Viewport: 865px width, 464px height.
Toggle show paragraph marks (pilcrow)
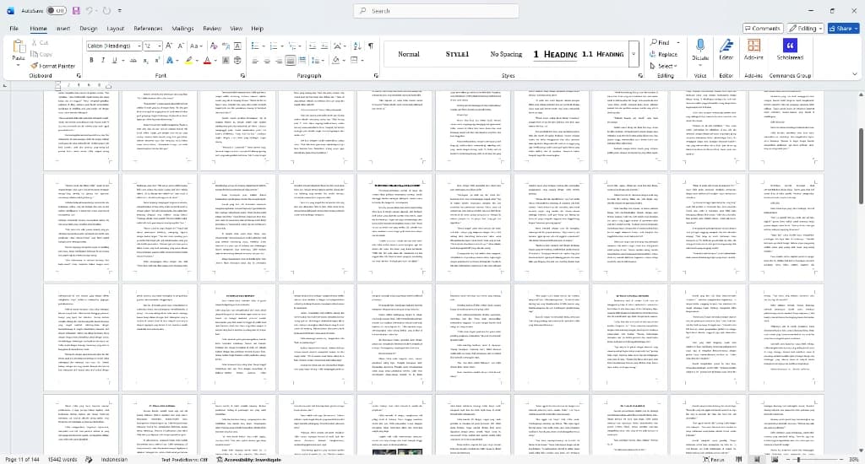coord(371,46)
